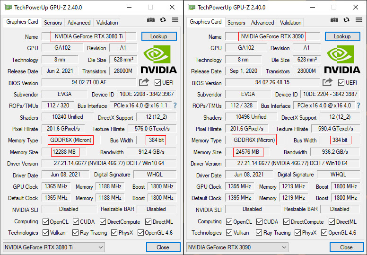
Task: Click shaders value 10240 Unified
Action: pyautogui.click(x=68, y=117)
